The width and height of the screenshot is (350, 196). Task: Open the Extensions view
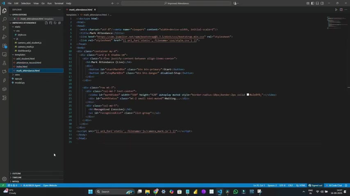pyautogui.click(x=5, y=45)
